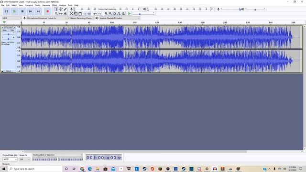The width and height of the screenshot is (306, 172).
Task: Click the Zoom Out icon
Action: coord(110,14)
